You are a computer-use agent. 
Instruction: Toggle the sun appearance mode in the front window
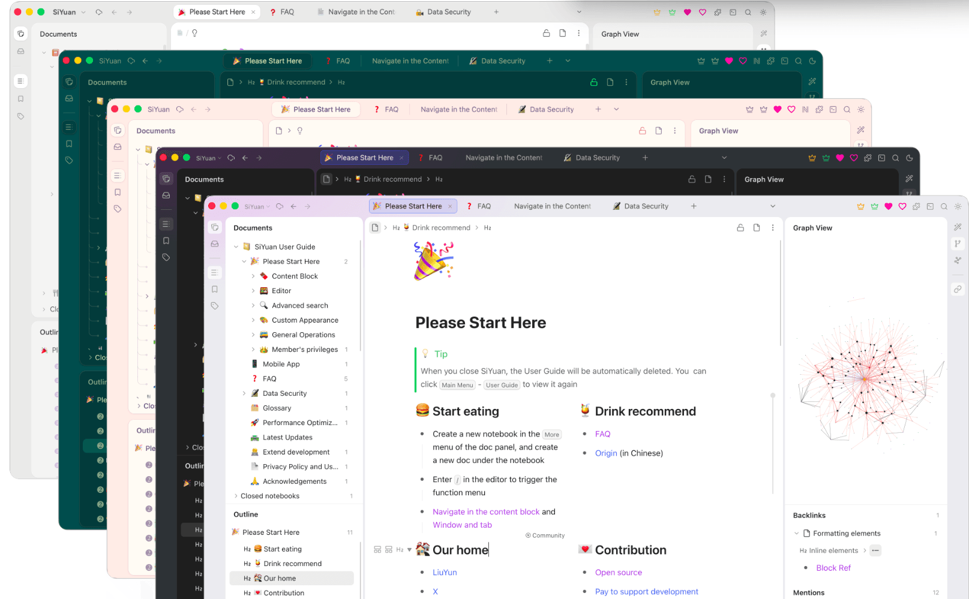pyautogui.click(x=958, y=206)
